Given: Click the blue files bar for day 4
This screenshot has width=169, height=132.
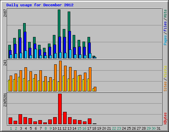Looking at the screenshot, I should pos(25,41).
